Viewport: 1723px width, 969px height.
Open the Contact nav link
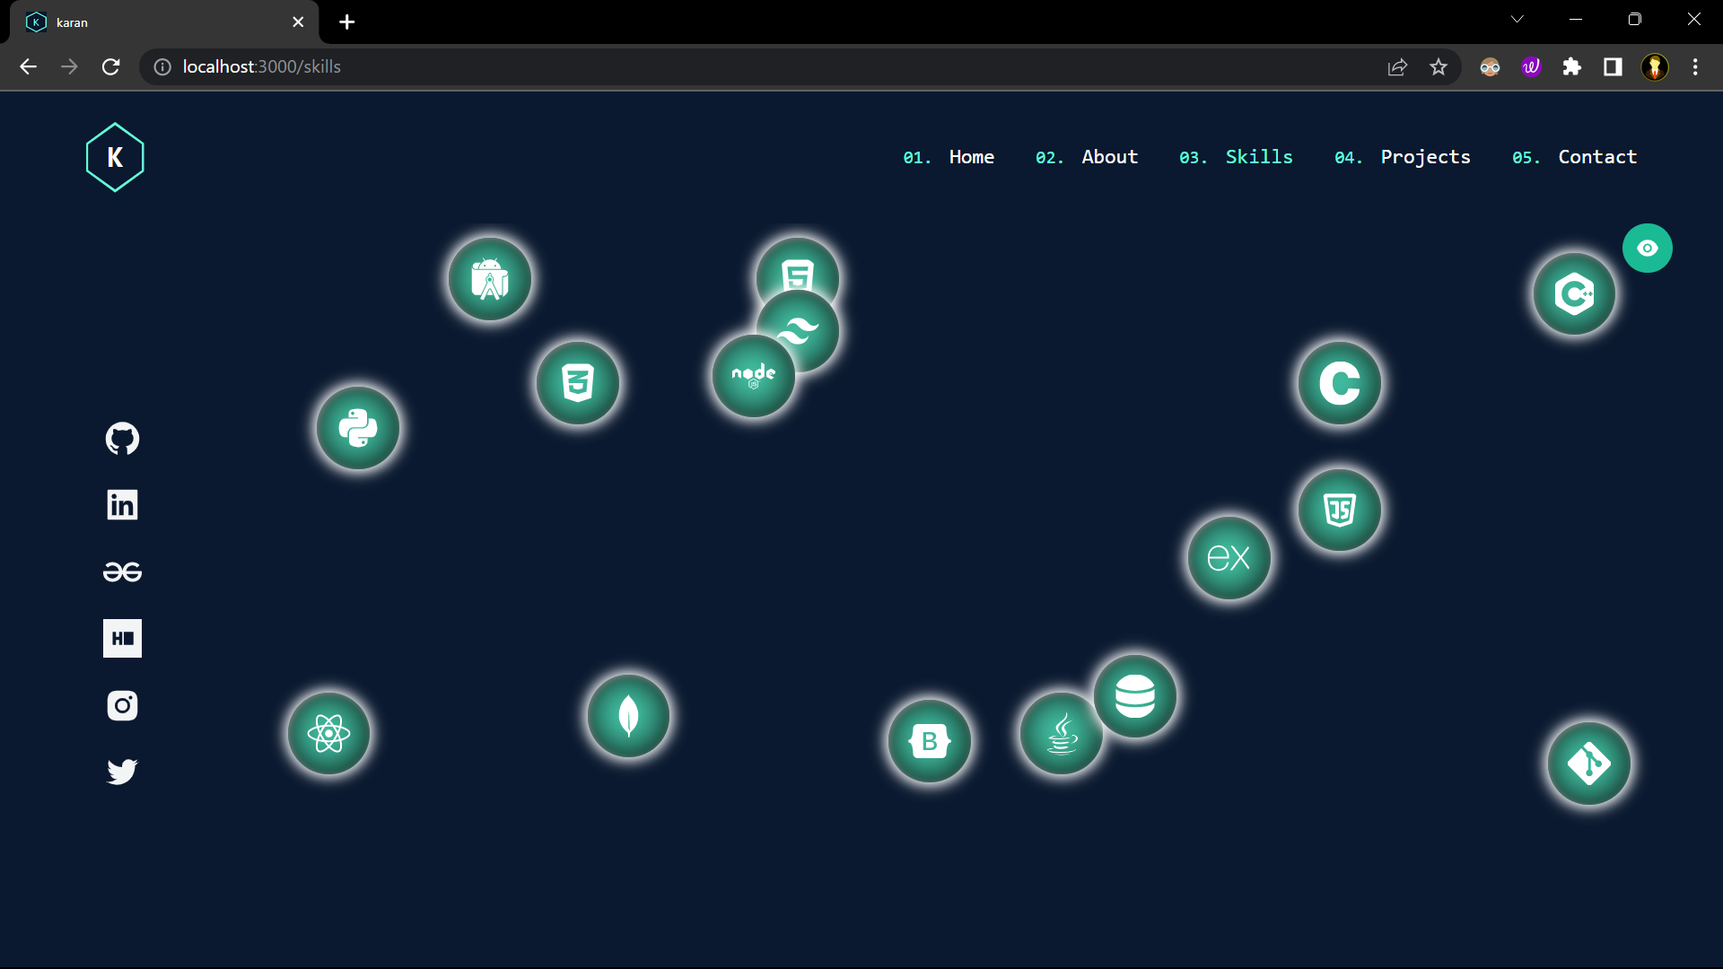pos(1596,157)
